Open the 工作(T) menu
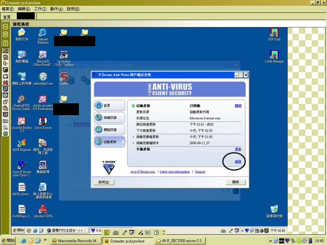Image resolution: width=327 pixels, height=245 pixels. coord(40,9)
